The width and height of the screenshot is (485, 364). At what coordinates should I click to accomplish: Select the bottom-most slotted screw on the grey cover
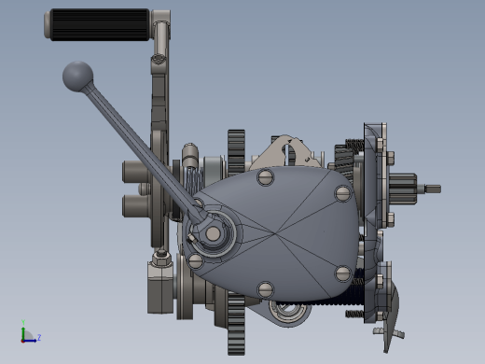tap(265, 289)
